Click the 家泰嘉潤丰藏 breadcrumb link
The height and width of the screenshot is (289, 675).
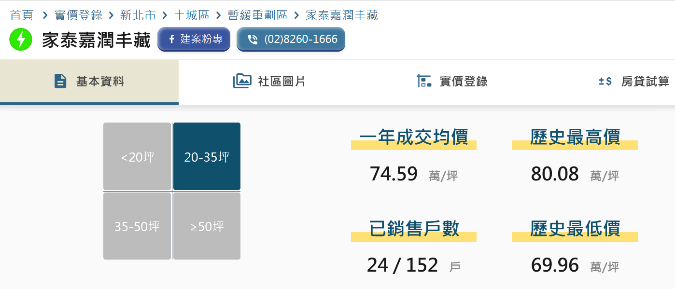342,15
